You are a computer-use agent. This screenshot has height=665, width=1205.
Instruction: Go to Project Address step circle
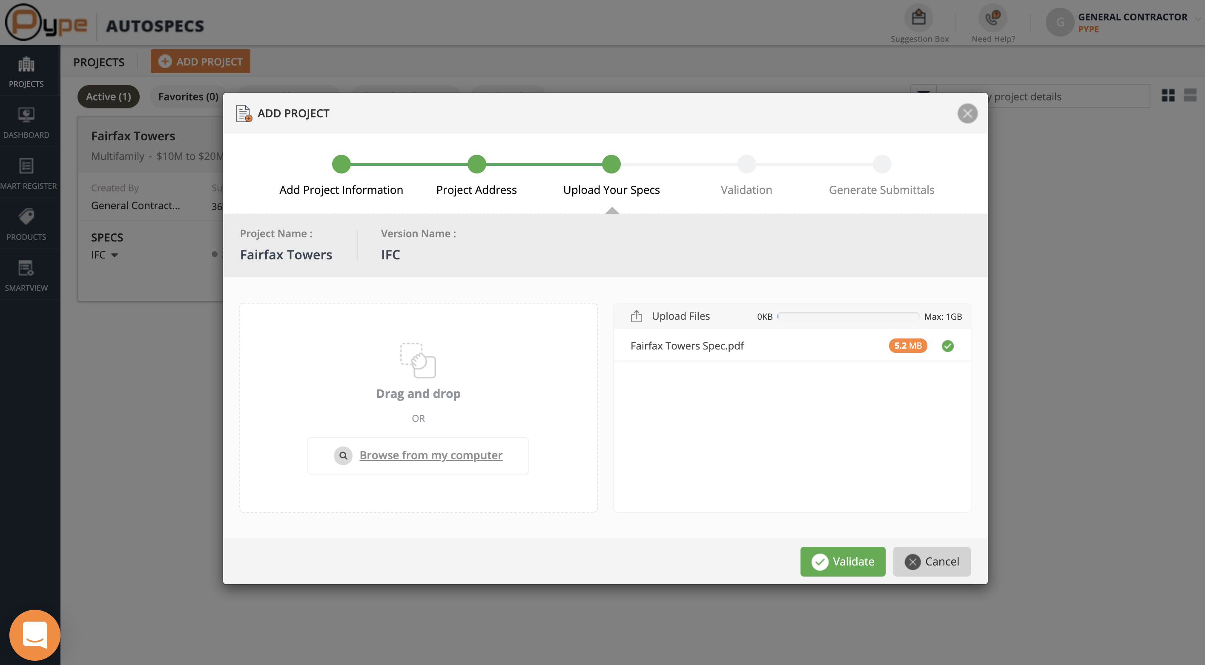[x=476, y=165]
